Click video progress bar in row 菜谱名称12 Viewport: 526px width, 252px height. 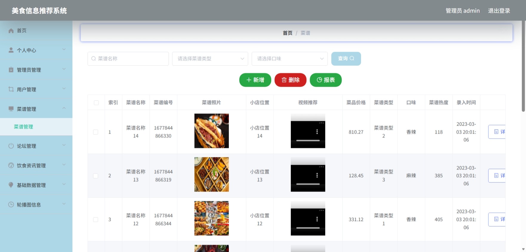tap(308, 228)
